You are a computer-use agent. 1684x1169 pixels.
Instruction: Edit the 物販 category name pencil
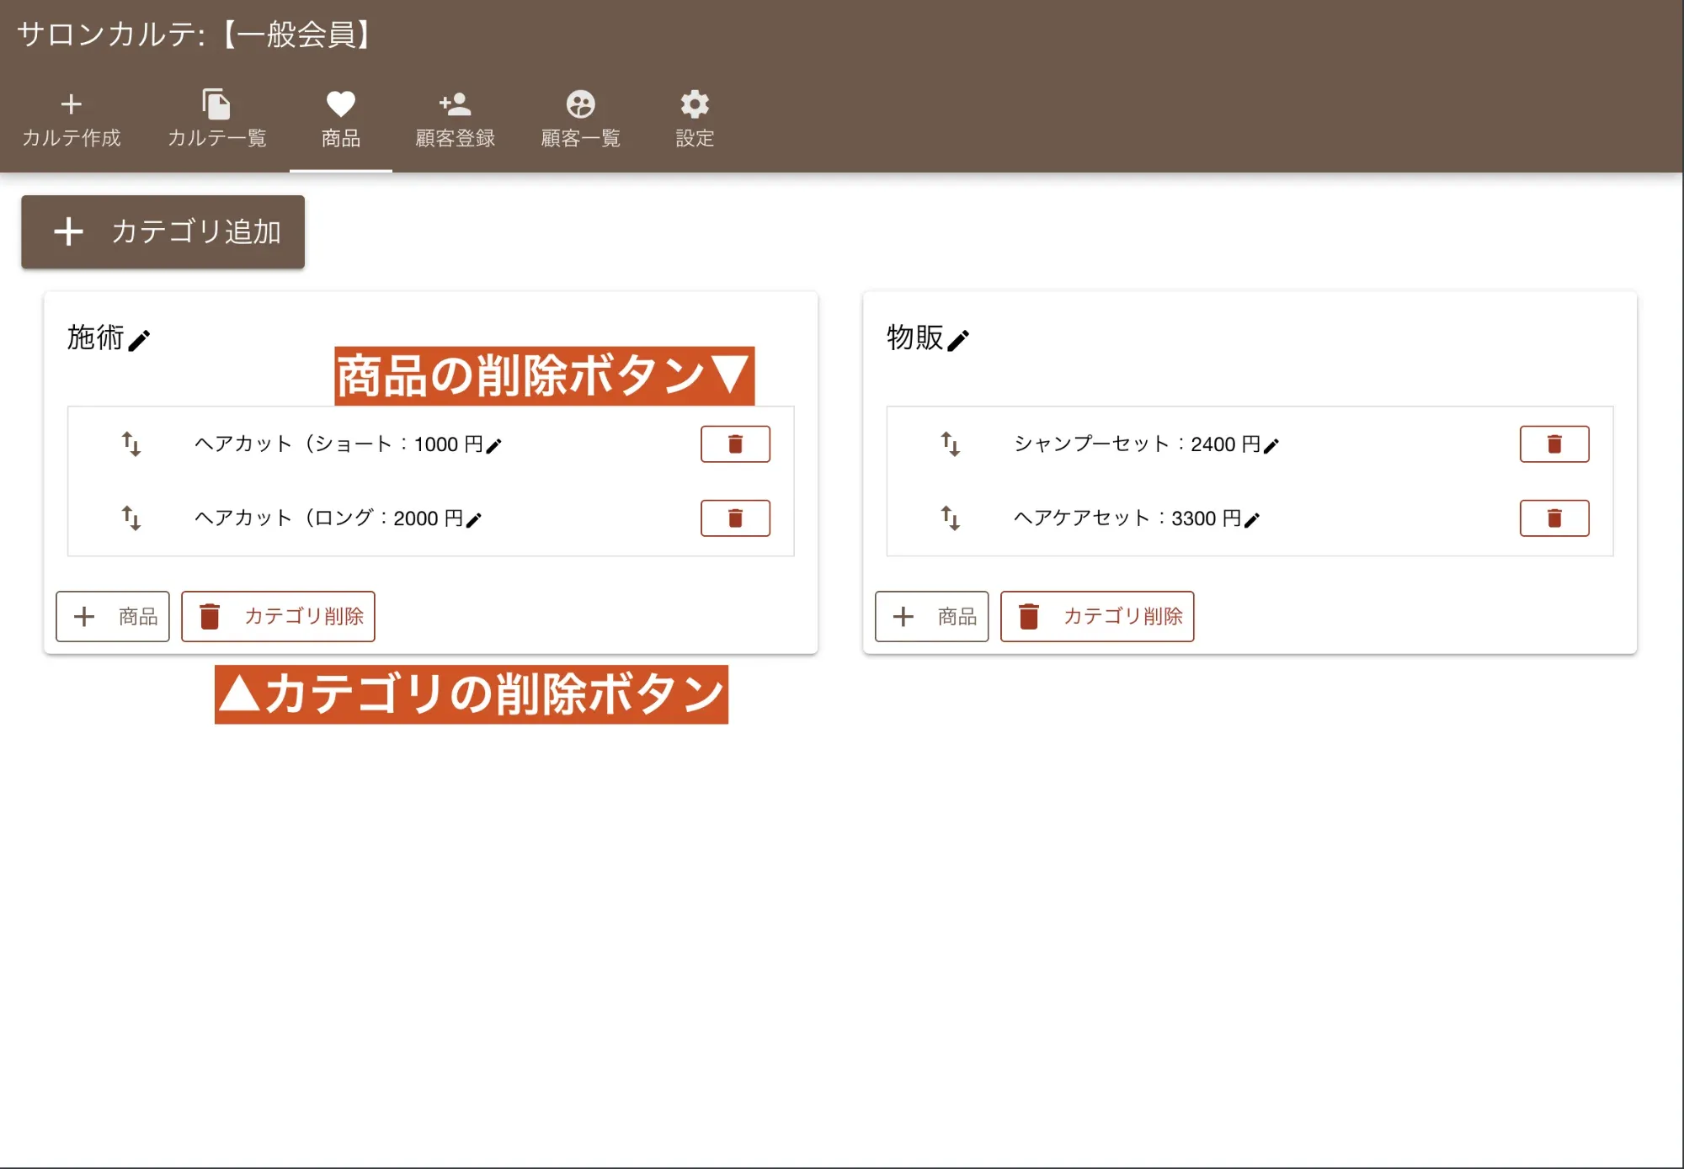coord(958,340)
